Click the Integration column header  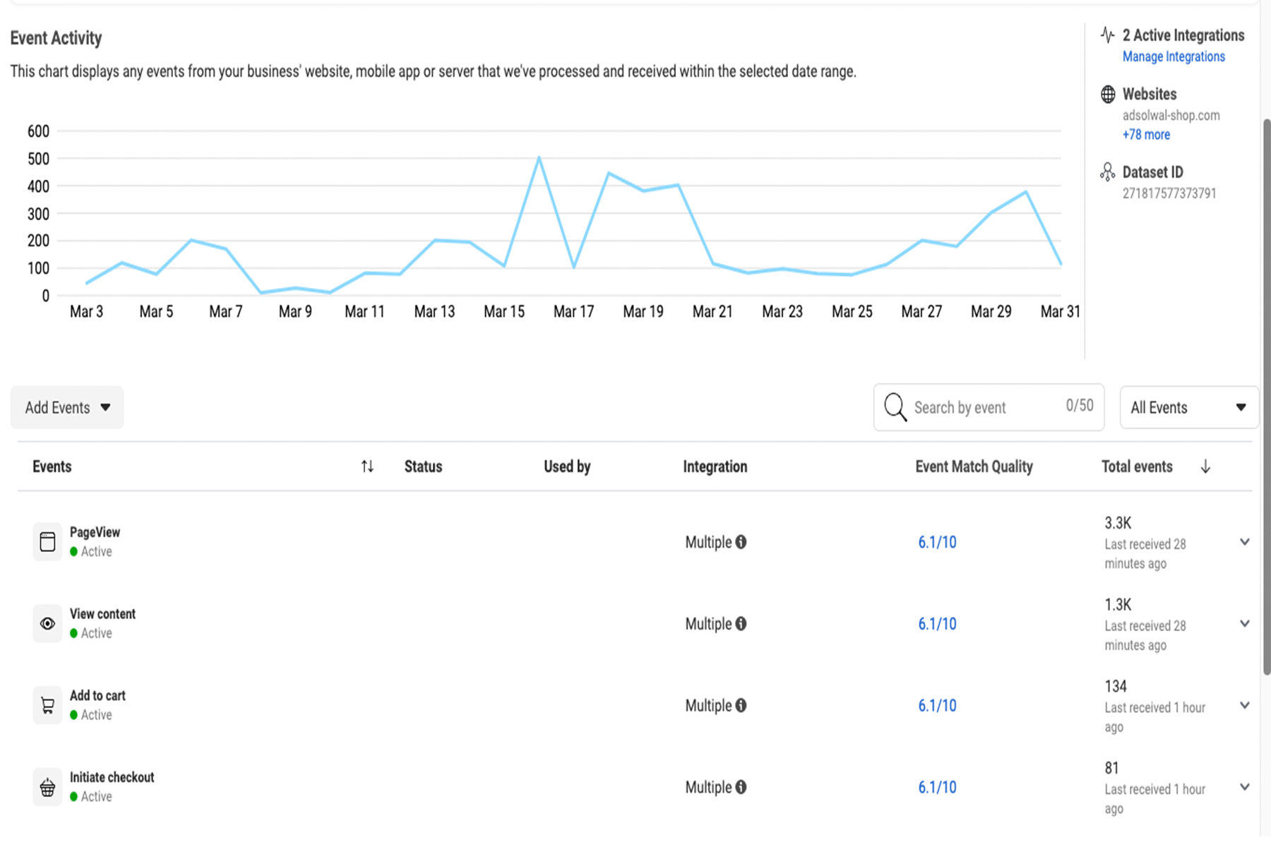[x=715, y=467]
